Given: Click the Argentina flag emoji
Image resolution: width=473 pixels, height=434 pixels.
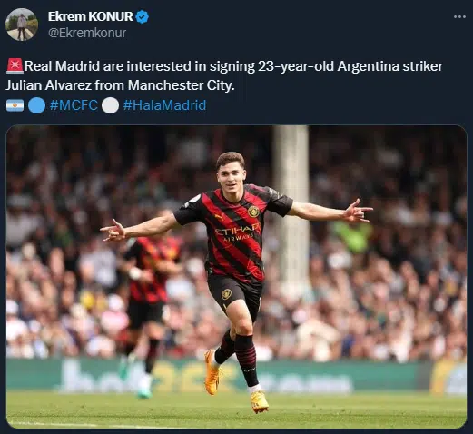Looking at the screenshot, I should coord(15,105).
